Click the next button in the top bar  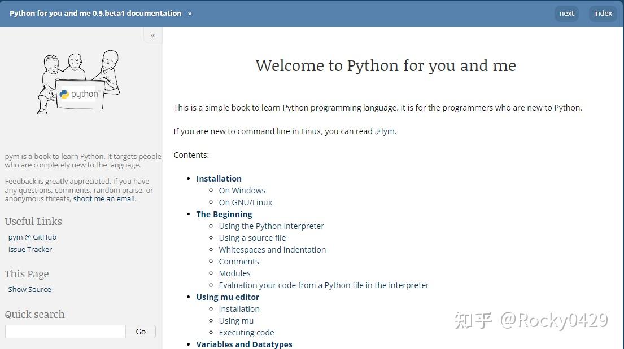[566, 13]
